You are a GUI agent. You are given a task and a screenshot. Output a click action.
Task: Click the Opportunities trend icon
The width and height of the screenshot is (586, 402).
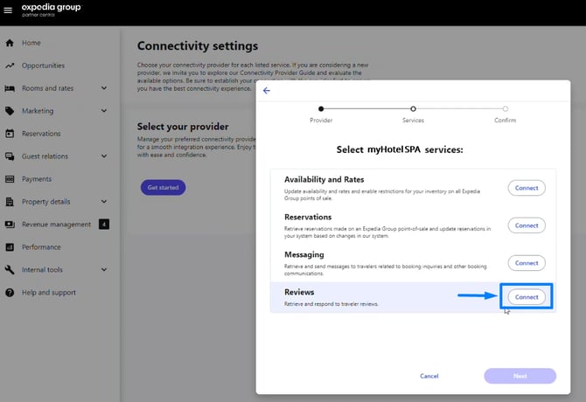[10, 66]
